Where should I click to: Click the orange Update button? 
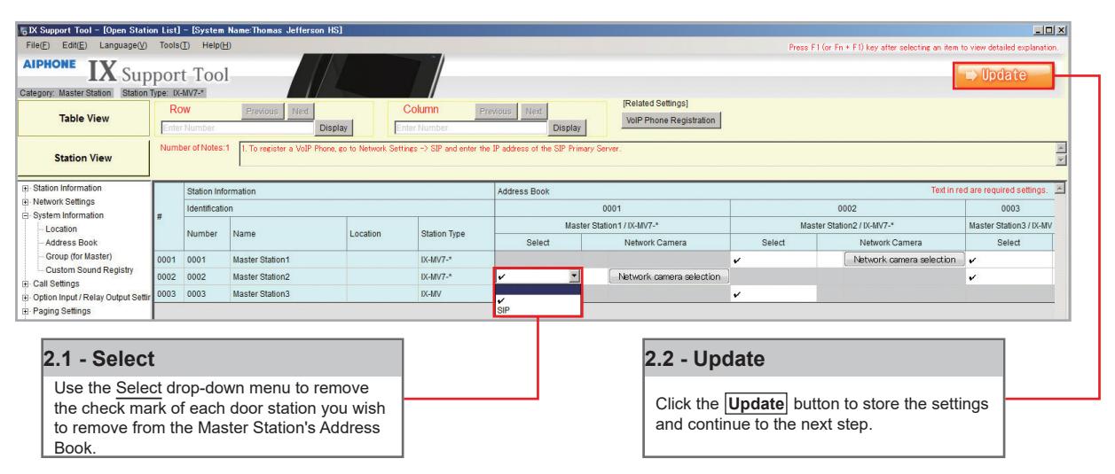pos(1005,77)
